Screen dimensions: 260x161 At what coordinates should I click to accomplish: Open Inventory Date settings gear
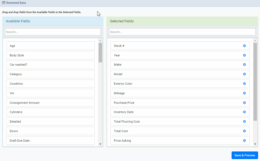[x=244, y=112]
